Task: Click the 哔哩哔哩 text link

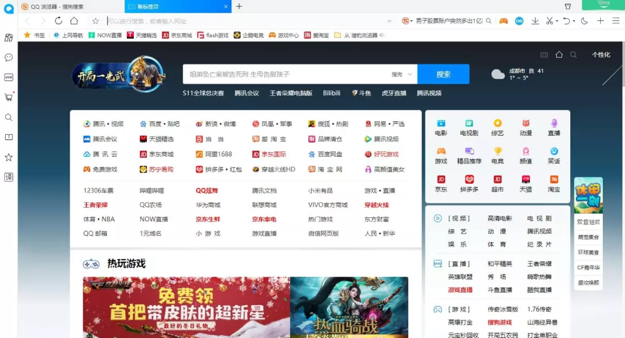Action: click(x=152, y=190)
